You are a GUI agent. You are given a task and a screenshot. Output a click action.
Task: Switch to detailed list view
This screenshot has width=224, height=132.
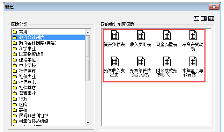tap(211, 18)
